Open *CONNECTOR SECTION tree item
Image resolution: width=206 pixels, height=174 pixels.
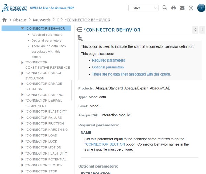44,165
